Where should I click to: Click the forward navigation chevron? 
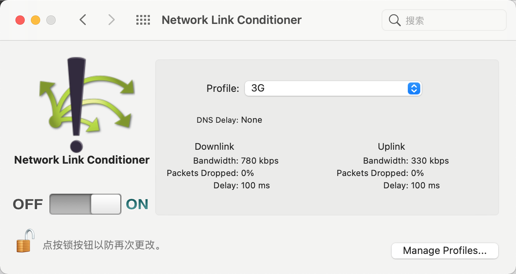(x=111, y=20)
